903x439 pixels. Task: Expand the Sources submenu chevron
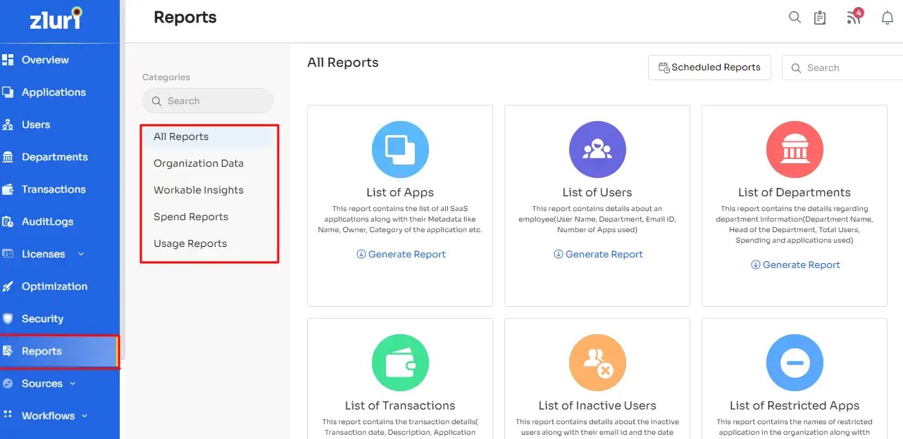click(x=73, y=383)
